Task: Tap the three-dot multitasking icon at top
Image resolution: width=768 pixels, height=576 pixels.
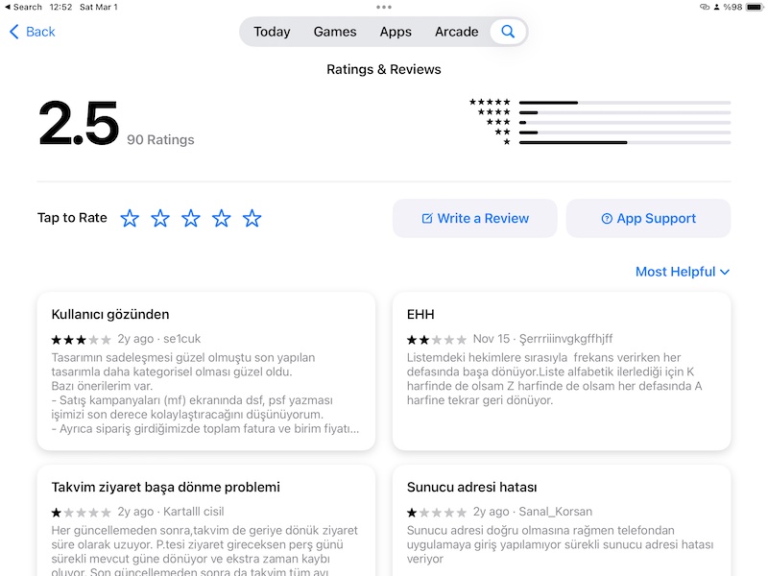Action: (384, 7)
